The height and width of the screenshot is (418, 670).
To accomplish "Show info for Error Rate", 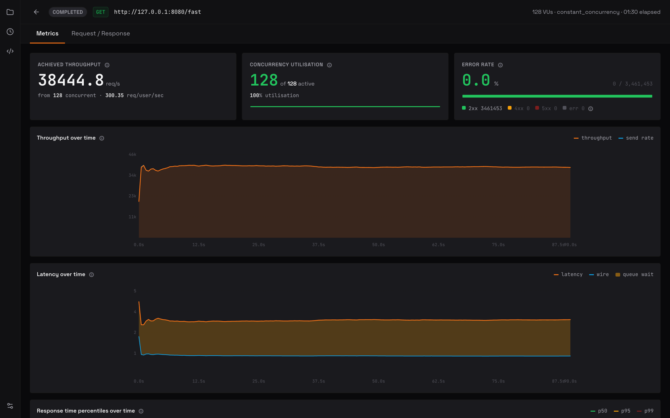I will click(500, 65).
